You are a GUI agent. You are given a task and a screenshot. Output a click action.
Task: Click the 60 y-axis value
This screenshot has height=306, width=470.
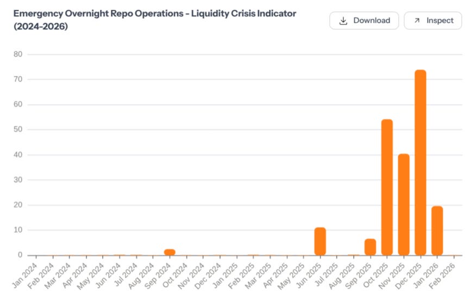(x=18, y=104)
